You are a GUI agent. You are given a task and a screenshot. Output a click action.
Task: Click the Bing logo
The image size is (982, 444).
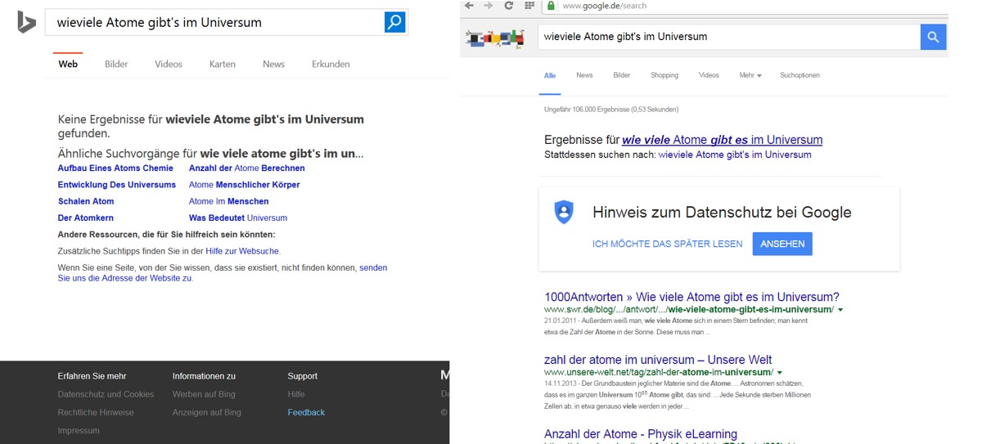26,22
